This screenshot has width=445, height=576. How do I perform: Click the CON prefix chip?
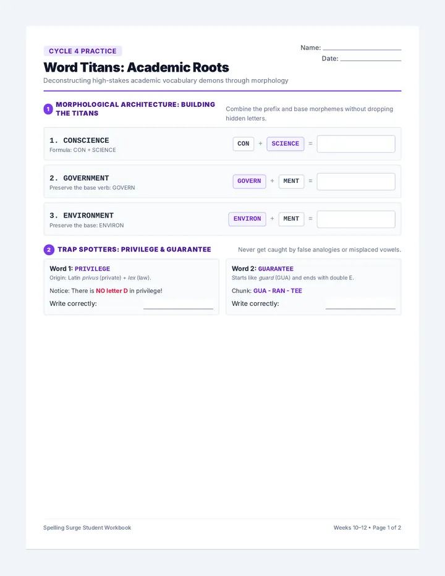click(x=244, y=143)
